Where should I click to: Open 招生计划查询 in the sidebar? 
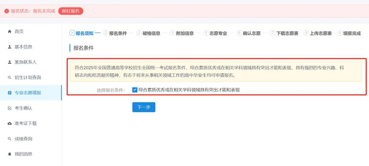tap(31, 78)
